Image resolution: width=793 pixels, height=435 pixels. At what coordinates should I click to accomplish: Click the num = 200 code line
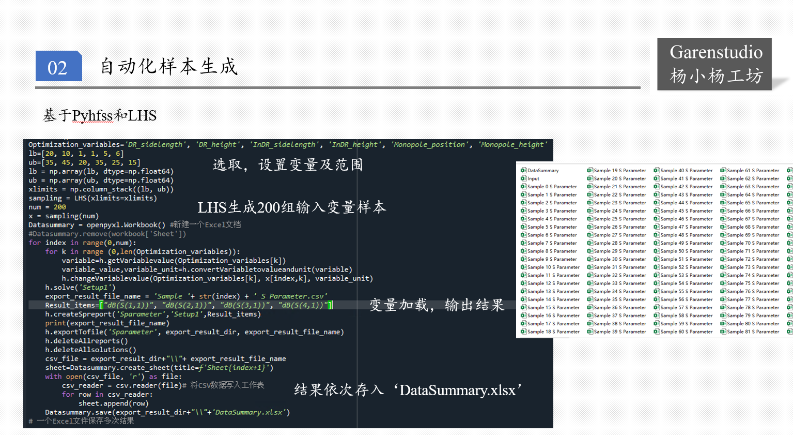(x=47, y=207)
